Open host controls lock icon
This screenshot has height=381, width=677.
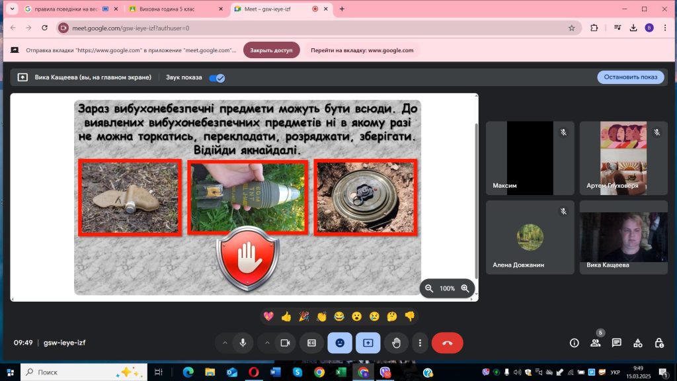point(659,343)
